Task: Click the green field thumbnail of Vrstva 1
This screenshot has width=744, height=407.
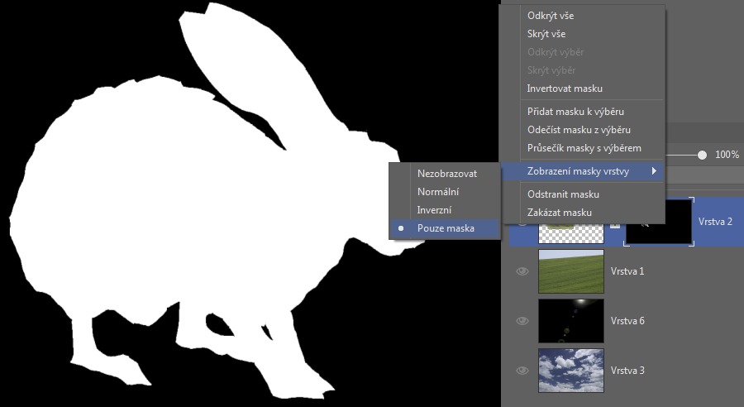Action: pos(570,271)
